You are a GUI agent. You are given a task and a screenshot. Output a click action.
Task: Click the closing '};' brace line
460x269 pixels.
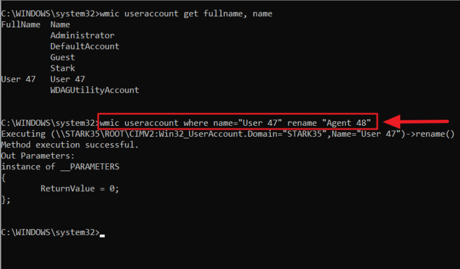6,199
